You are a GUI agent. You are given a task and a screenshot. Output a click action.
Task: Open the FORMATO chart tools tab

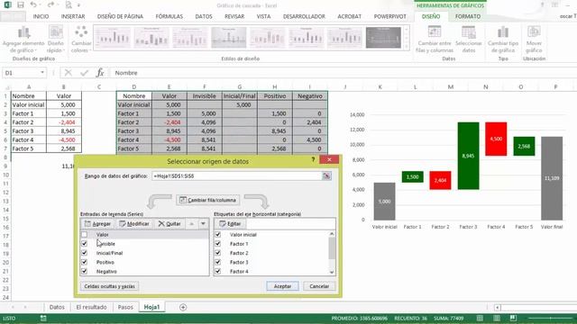(468, 16)
